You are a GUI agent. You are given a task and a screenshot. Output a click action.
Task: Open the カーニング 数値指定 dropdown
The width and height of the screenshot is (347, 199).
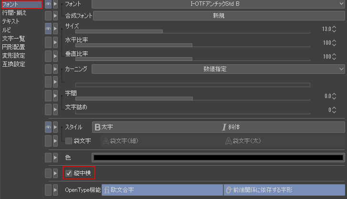(218, 69)
